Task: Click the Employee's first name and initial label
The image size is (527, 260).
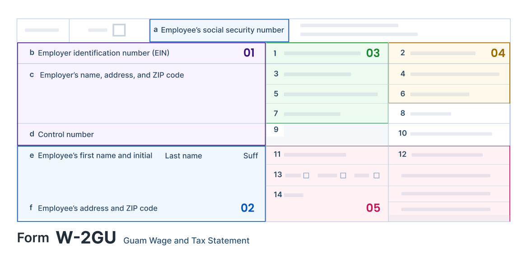Action: click(x=95, y=156)
